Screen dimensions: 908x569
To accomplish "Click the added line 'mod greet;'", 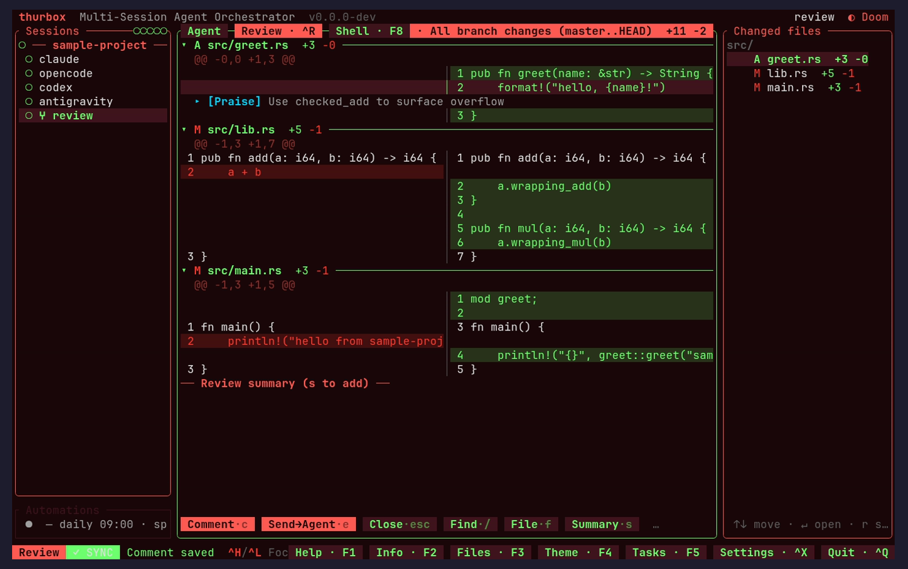I will [582, 299].
